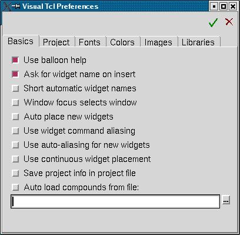Select the Colors tab
Viewport: 240px width, 235px height.
tap(123, 42)
